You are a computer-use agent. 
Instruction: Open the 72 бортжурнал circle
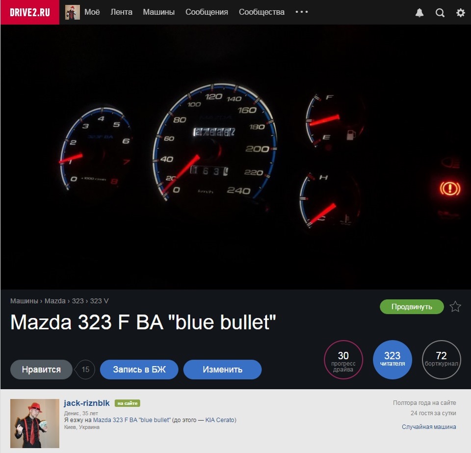click(441, 360)
